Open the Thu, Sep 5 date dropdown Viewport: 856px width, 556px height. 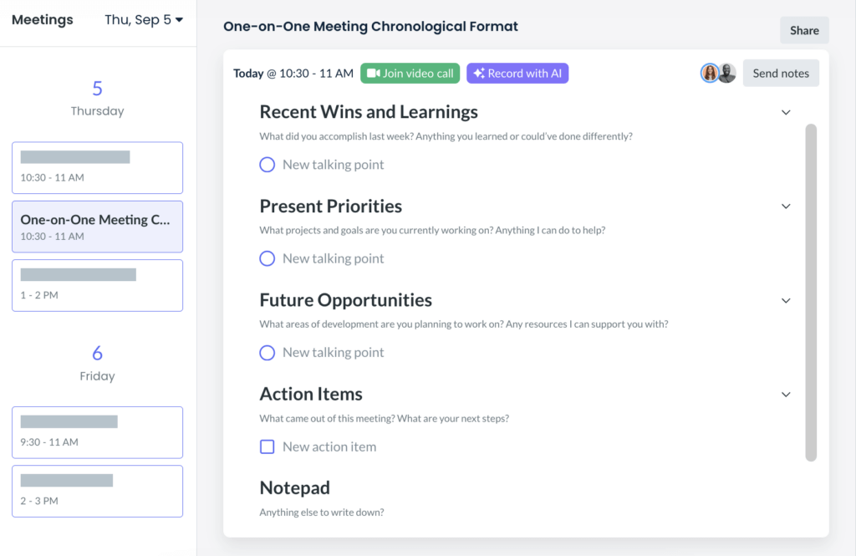[144, 20]
